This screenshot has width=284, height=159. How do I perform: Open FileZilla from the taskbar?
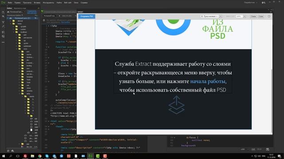pyautogui.click(x=25, y=156)
